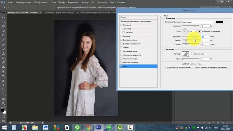The height and width of the screenshot is (131, 233).
Task: Click the black shadow color swatch
Action: coord(219,22)
